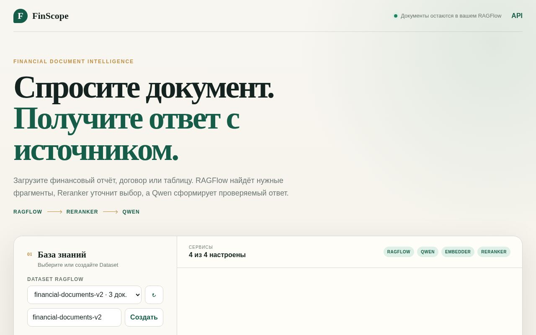Image resolution: width=536 pixels, height=335 pixels.
Task: Click the EMBEDDER service badge
Action: click(x=458, y=252)
